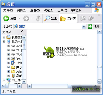Click the green Back arrow button
Viewport: 103px width, 95px height.
(x=6, y=18)
